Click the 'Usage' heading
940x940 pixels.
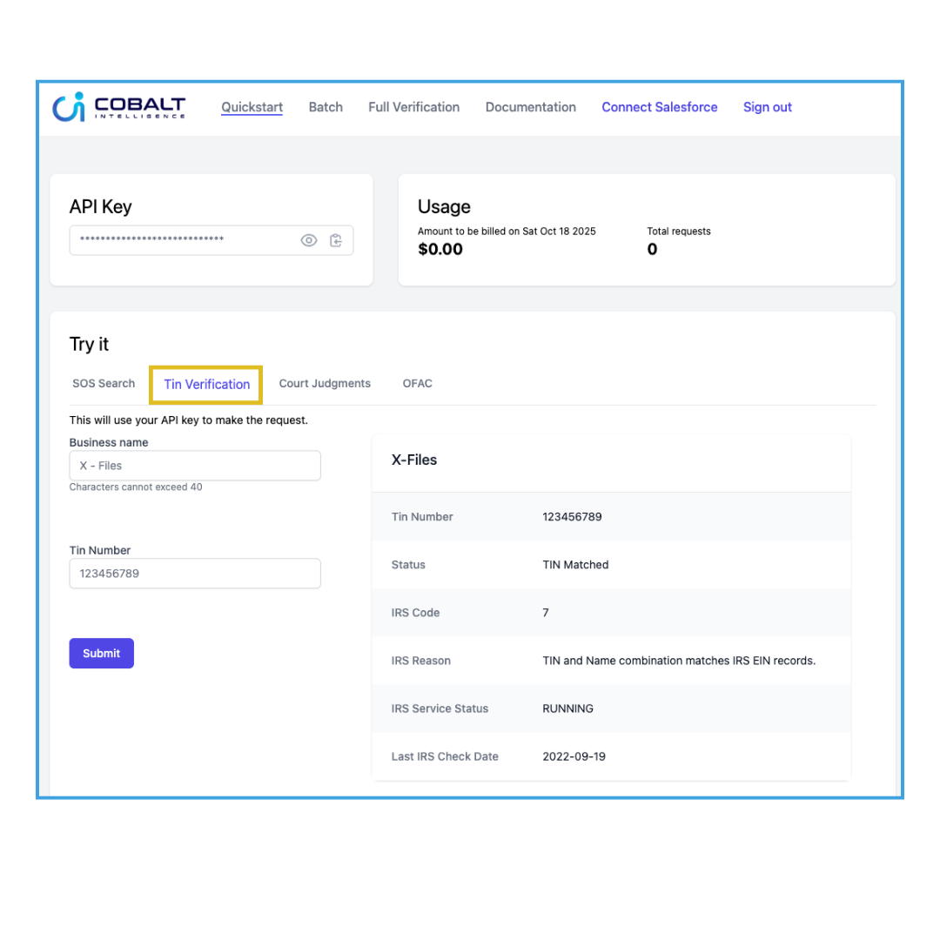click(x=444, y=207)
